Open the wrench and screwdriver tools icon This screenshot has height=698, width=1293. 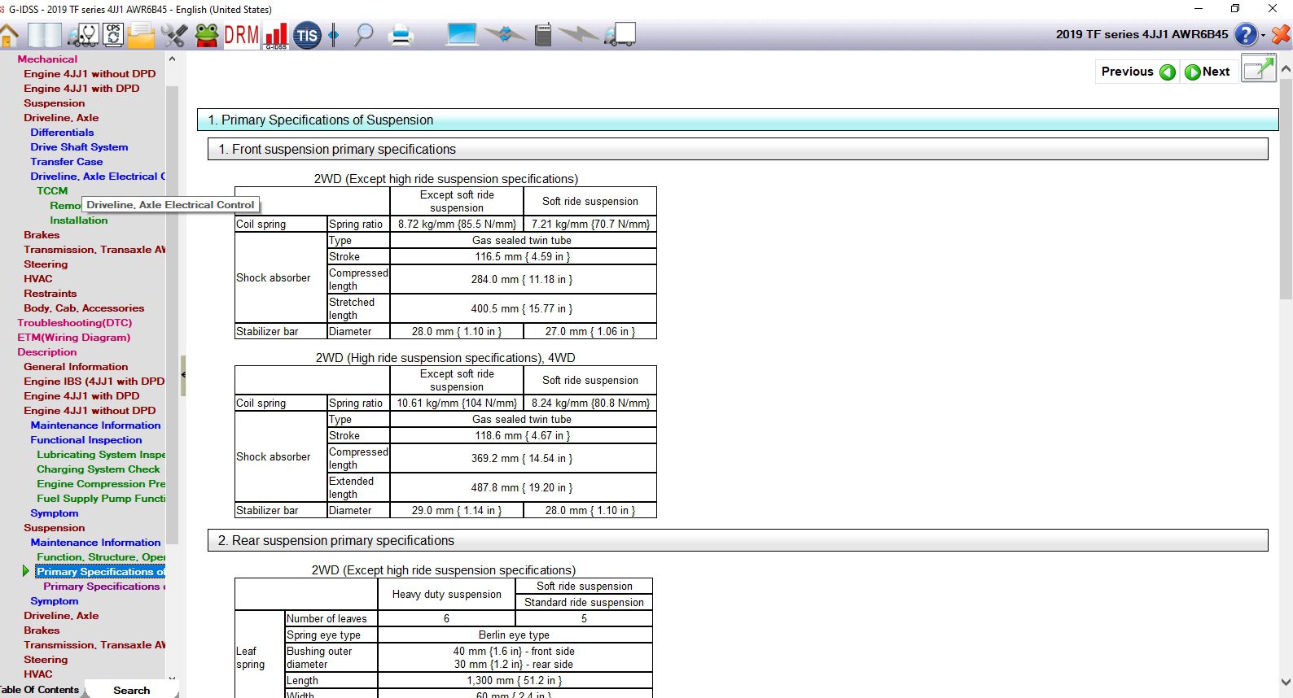pos(173,35)
